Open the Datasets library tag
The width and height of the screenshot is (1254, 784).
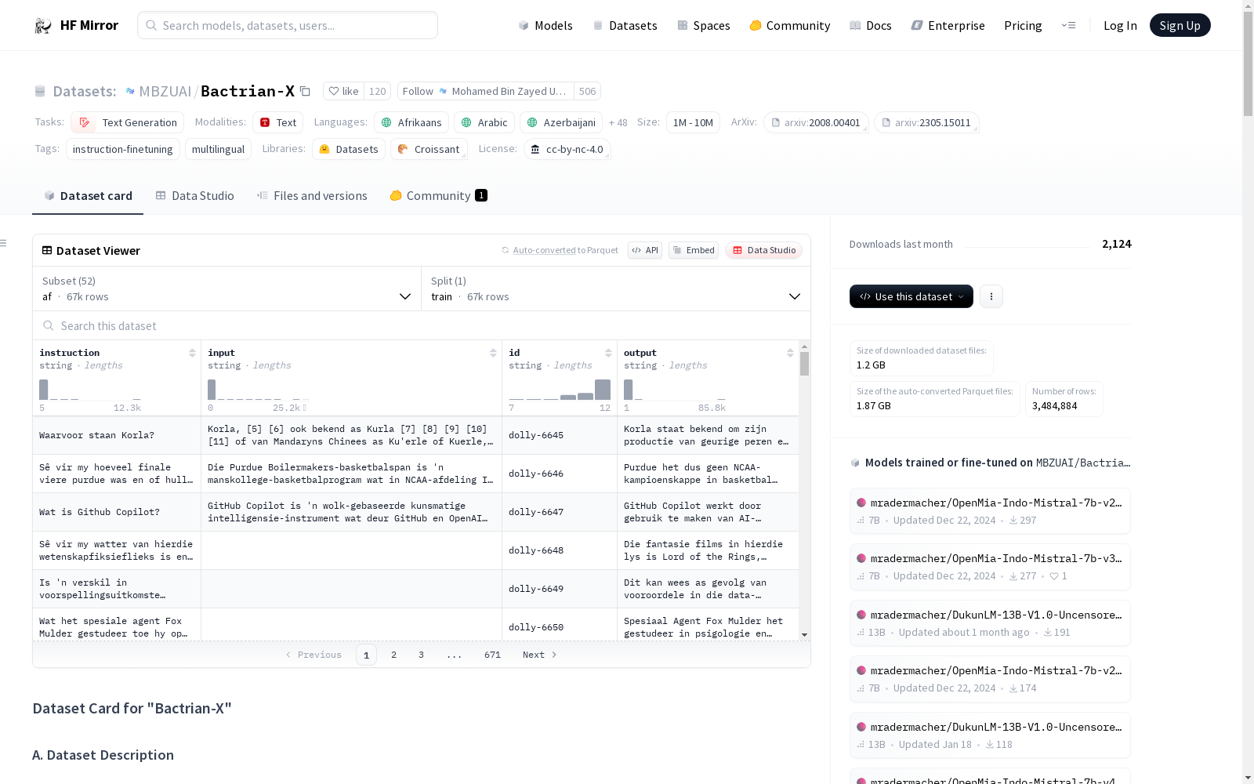coord(349,149)
